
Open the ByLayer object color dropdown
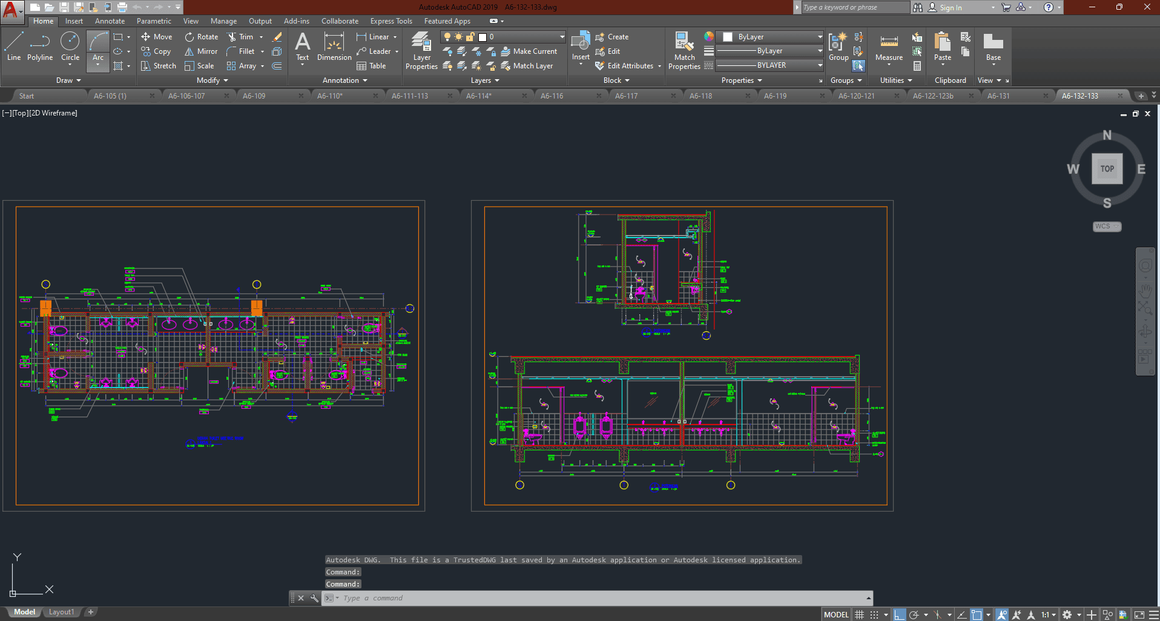click(820, 37)
